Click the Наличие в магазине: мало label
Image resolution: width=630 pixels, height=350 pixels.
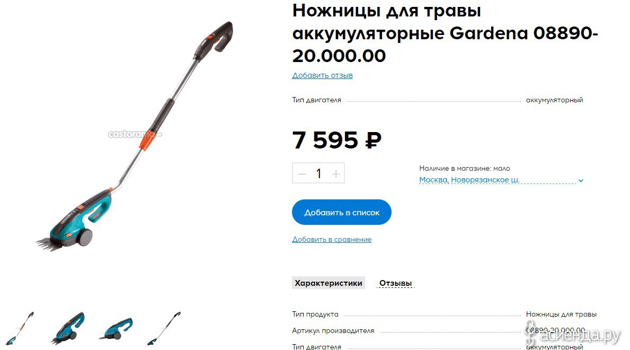(465, 168)
